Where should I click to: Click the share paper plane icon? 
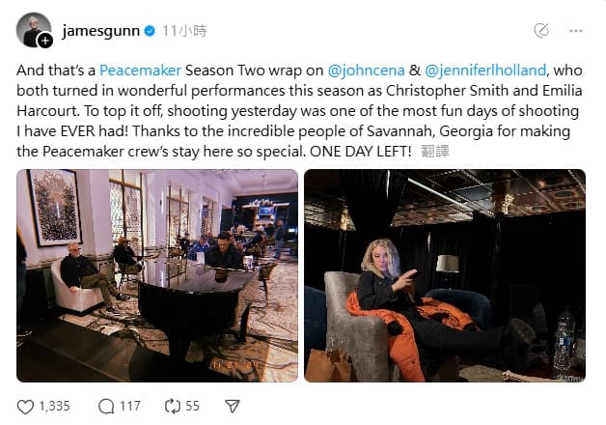233,406
